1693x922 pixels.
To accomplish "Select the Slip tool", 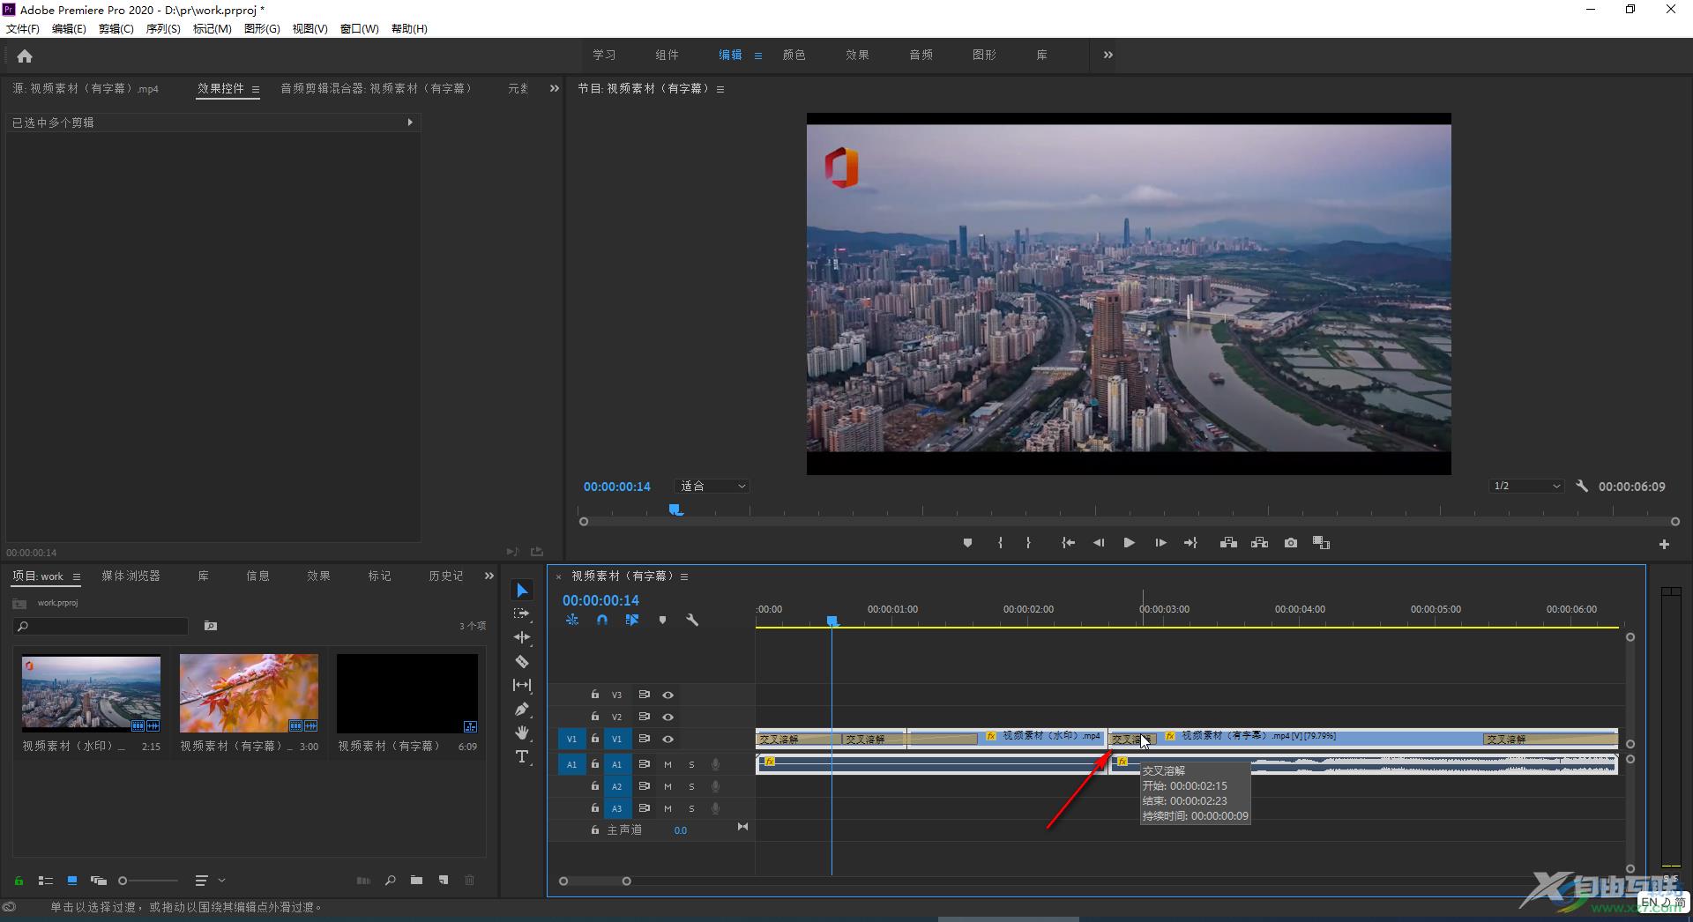I will (522, 685).
